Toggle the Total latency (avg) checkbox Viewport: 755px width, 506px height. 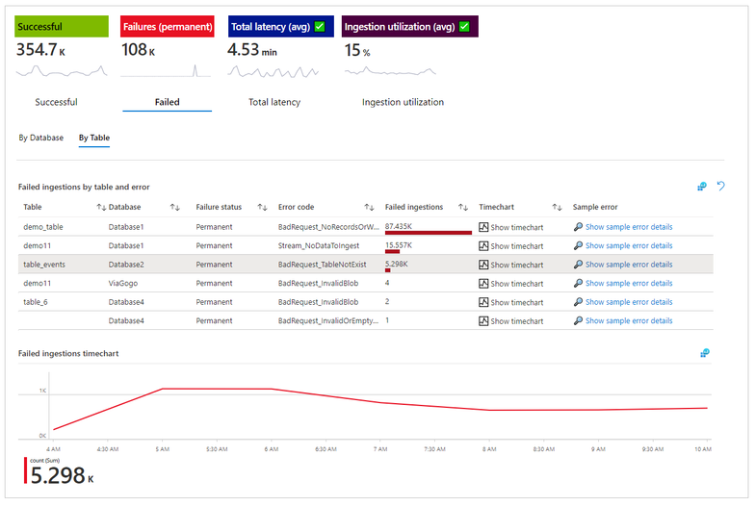tap(320, 27)
